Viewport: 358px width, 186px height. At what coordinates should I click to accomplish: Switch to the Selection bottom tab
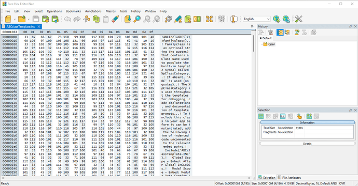267,178
